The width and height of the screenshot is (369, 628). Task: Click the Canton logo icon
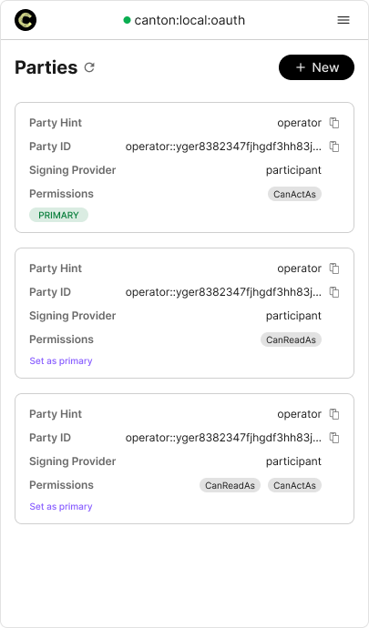pos(26,20)
